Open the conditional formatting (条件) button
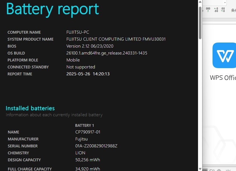Image resolution: width=236 pixels, height=171 pixels. coord(233,10)
